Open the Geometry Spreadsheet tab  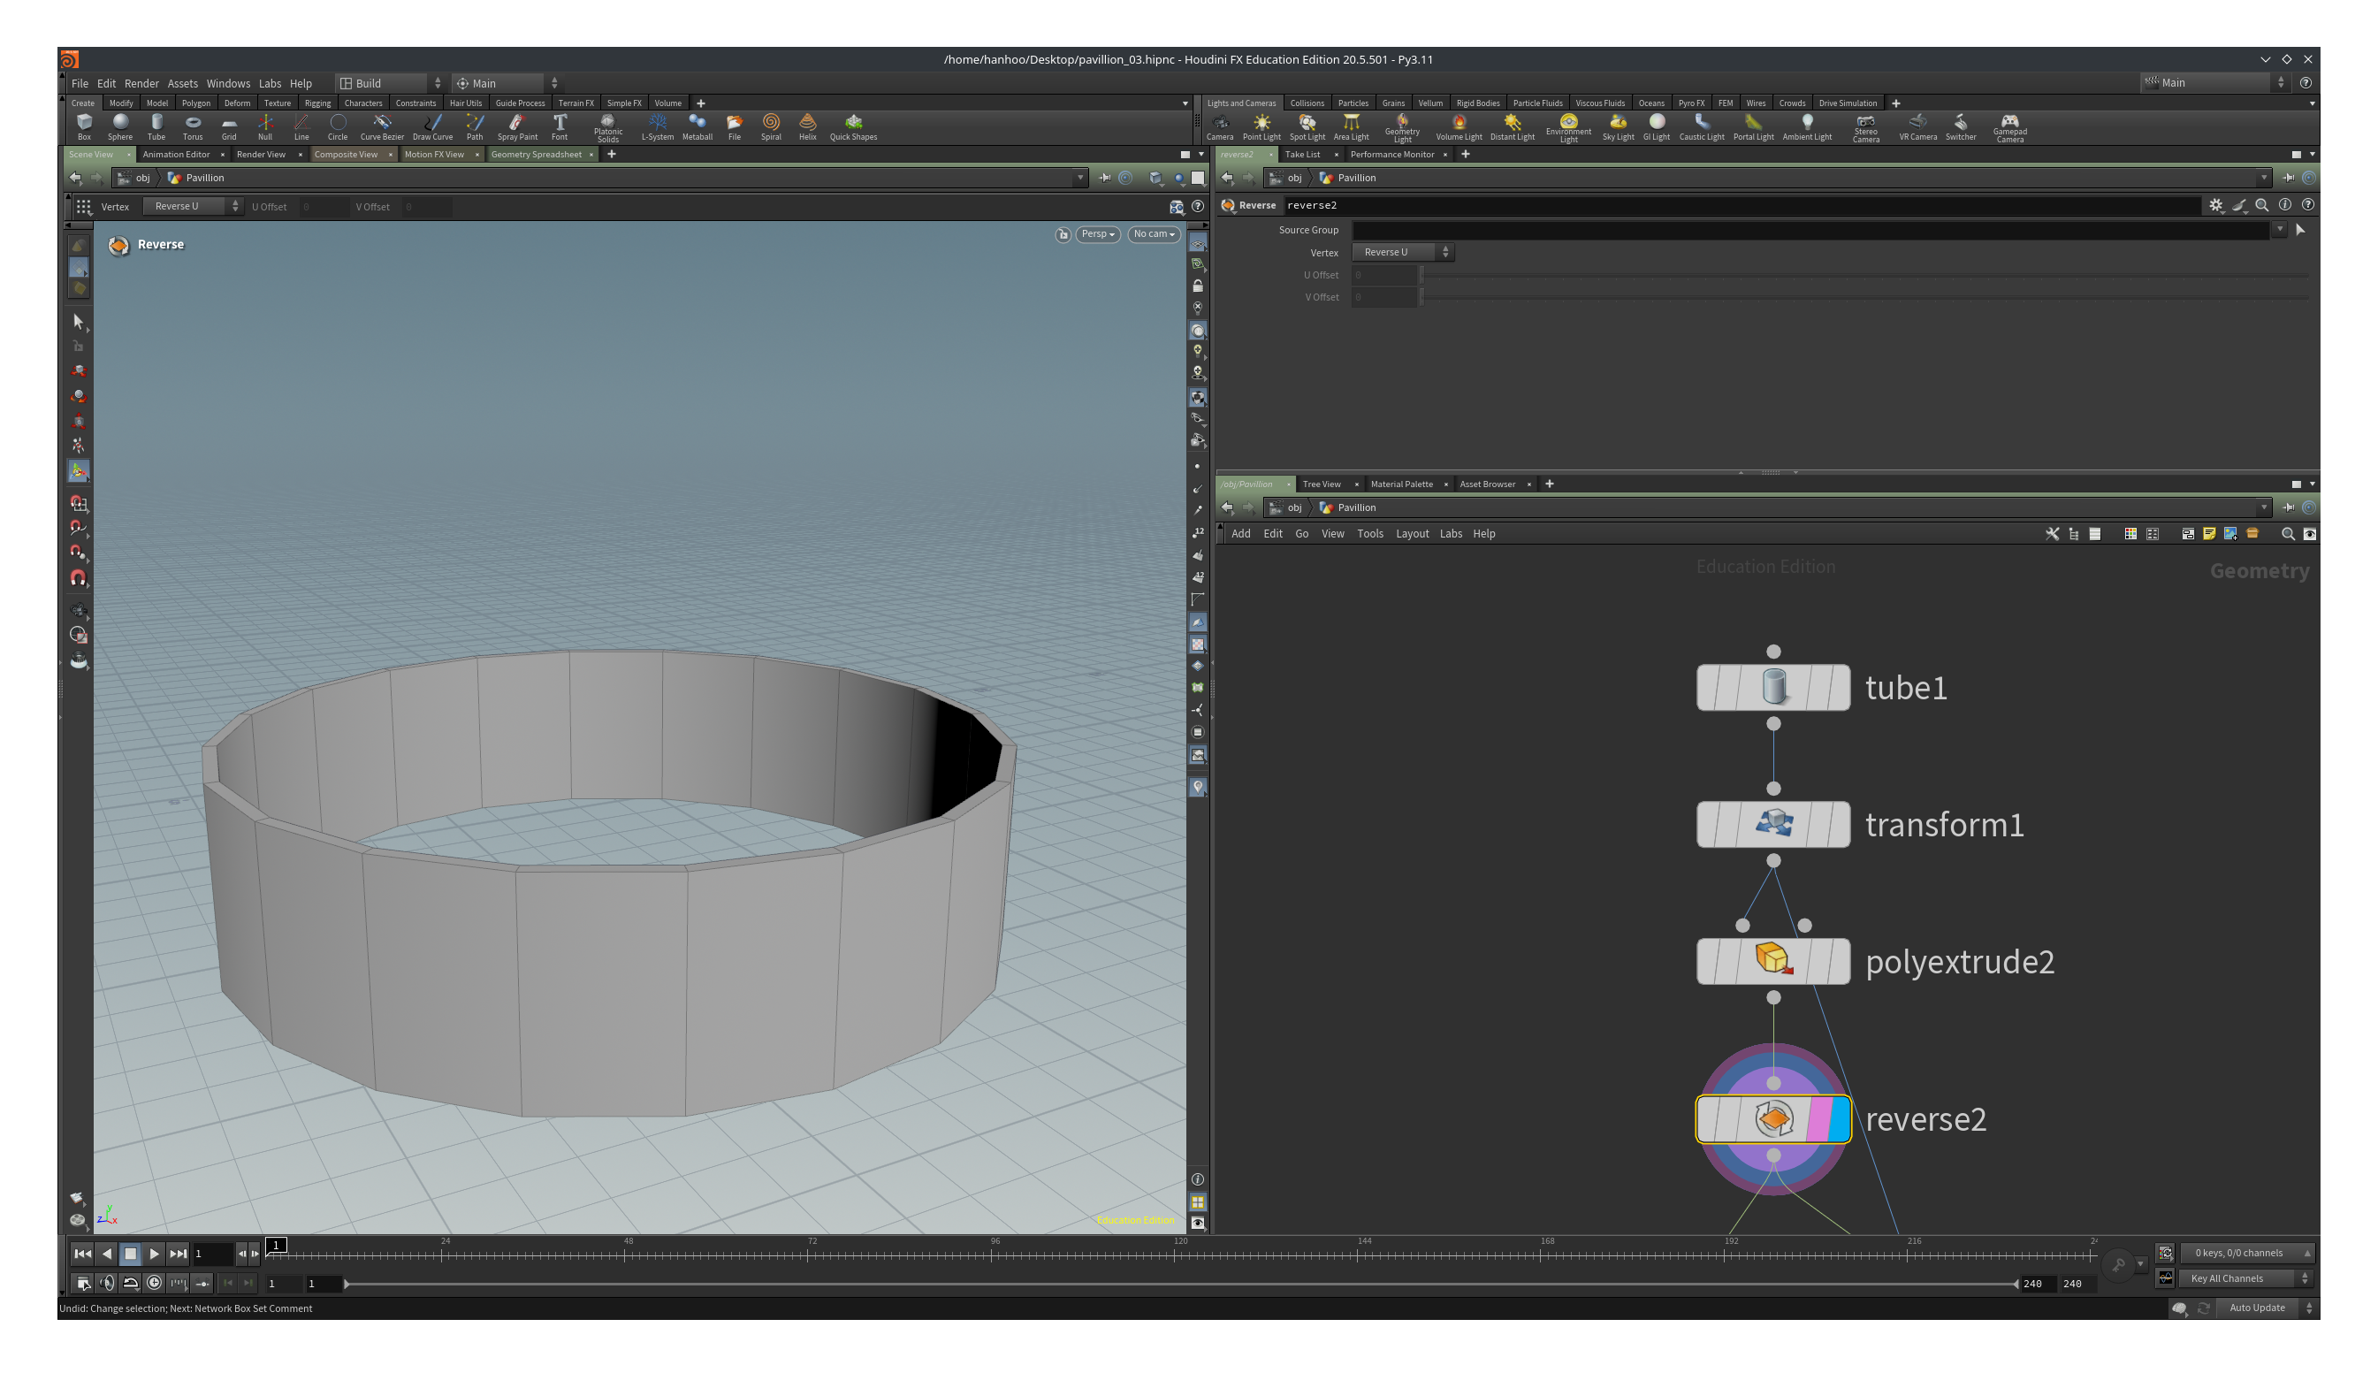pos(538,154)
